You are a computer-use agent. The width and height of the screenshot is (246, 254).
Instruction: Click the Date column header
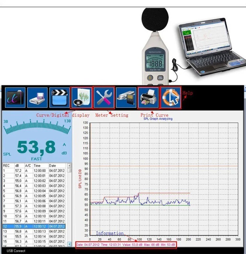pos(53,165)
